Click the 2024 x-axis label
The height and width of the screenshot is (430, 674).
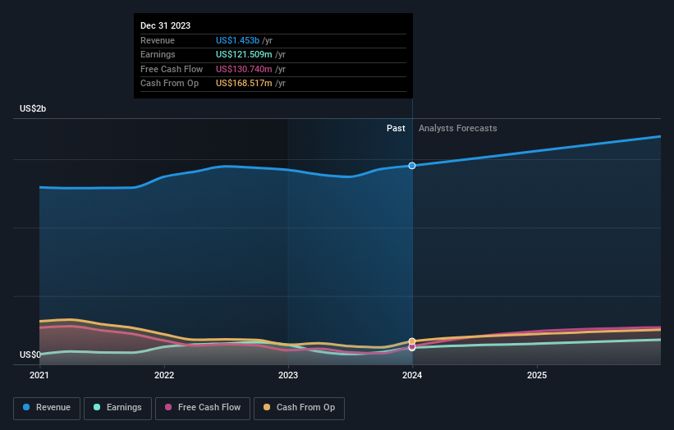coord(412,375)
